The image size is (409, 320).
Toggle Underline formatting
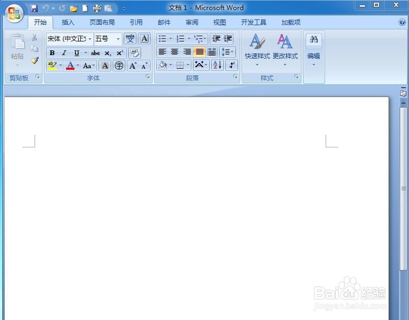click(x=77, y=53)
